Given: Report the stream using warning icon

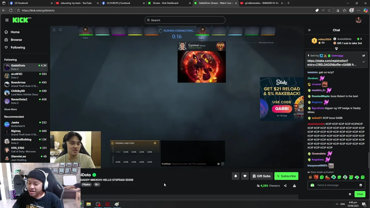Looking at the screenshot, I should pyautogui.click(x=294, y=186).
